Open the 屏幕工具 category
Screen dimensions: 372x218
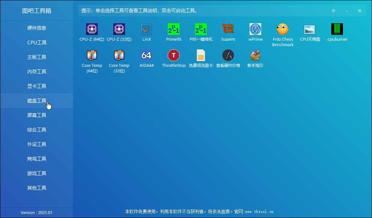(37, 115)
